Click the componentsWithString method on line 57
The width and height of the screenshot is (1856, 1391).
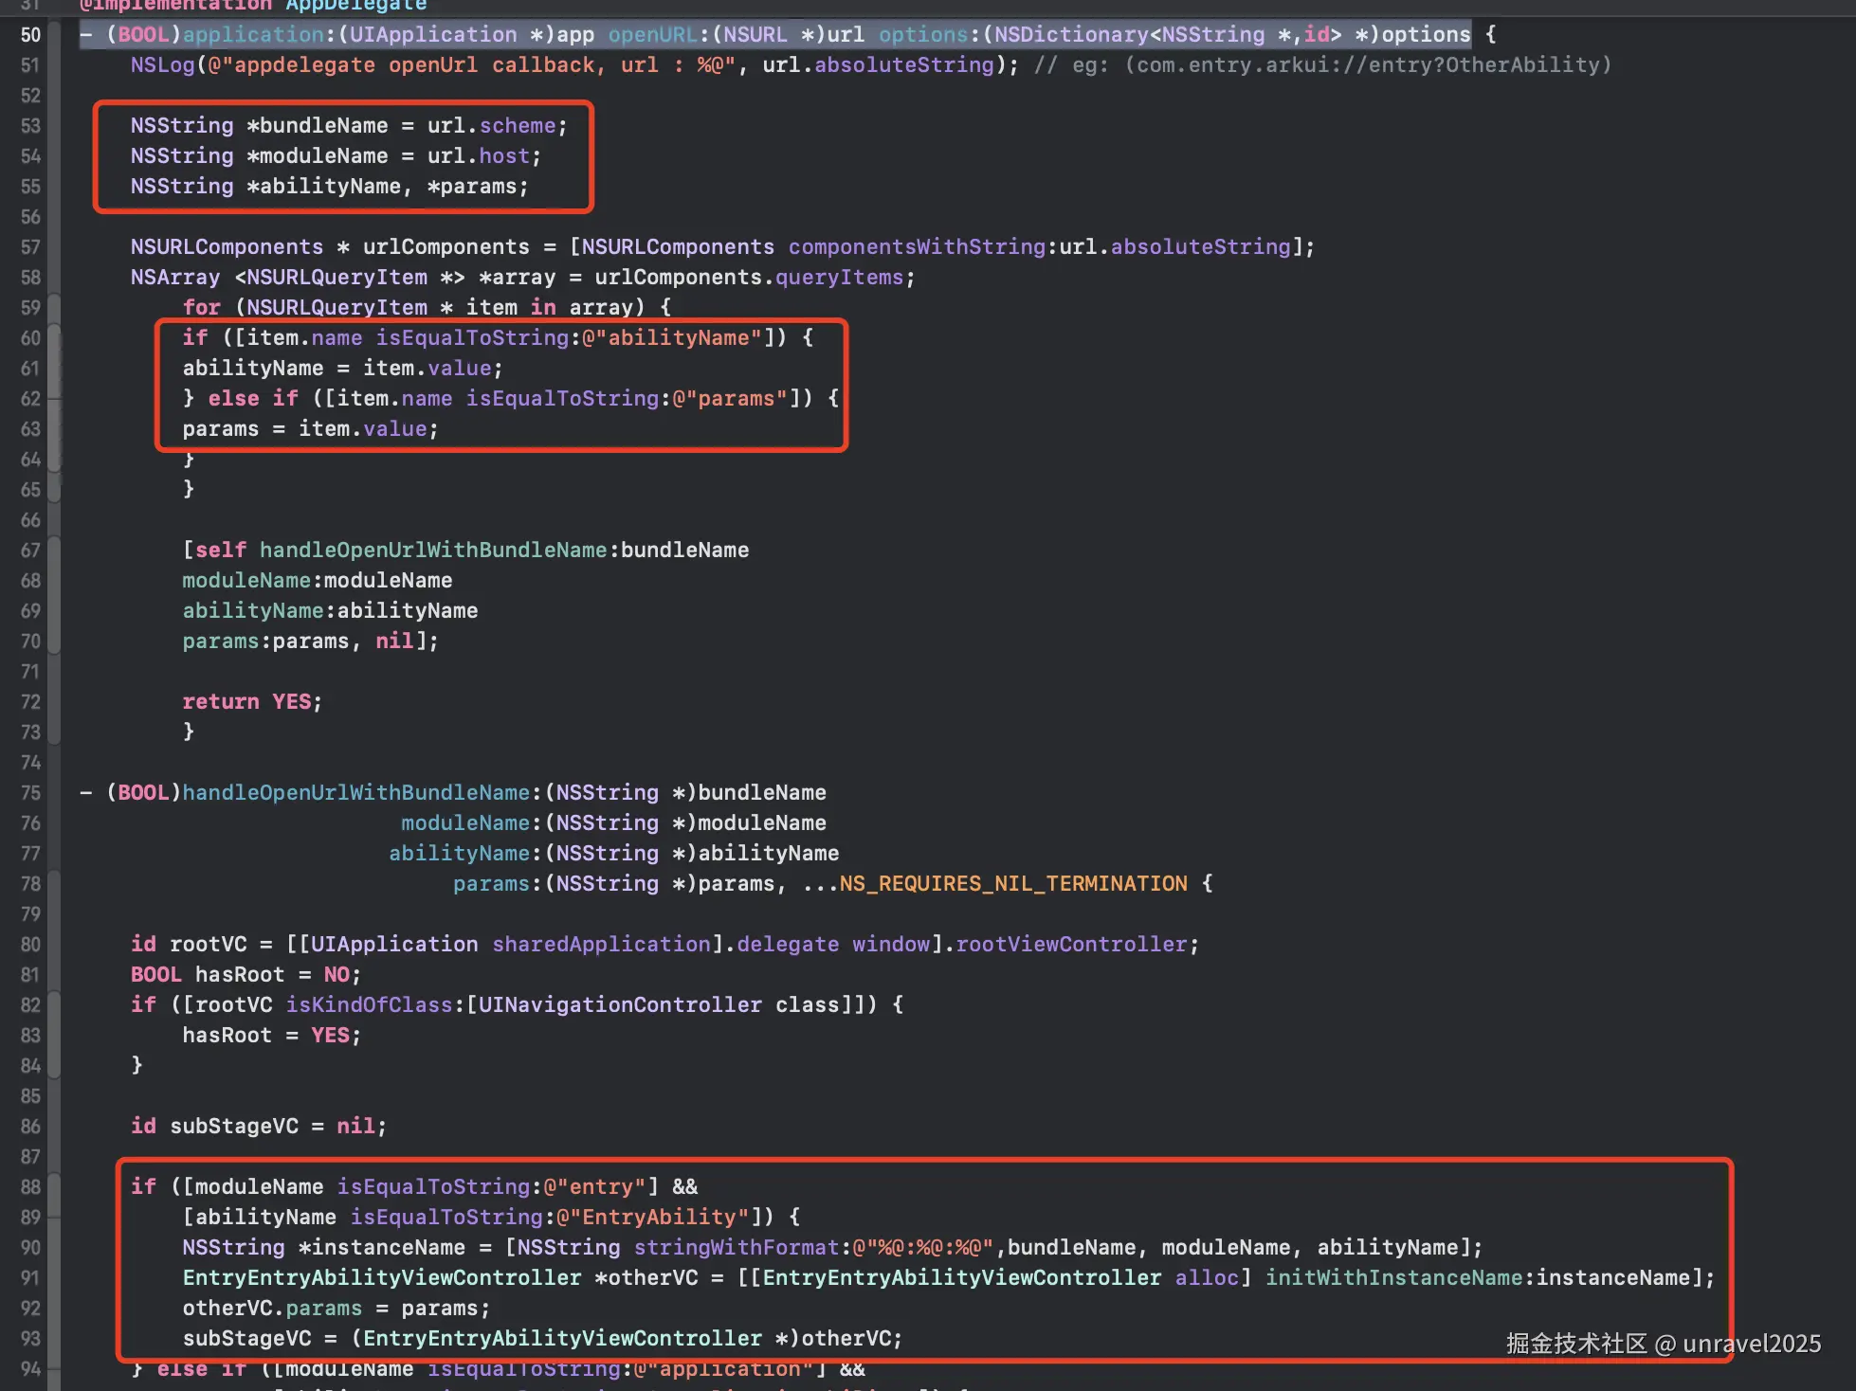(x=916, y=247)
